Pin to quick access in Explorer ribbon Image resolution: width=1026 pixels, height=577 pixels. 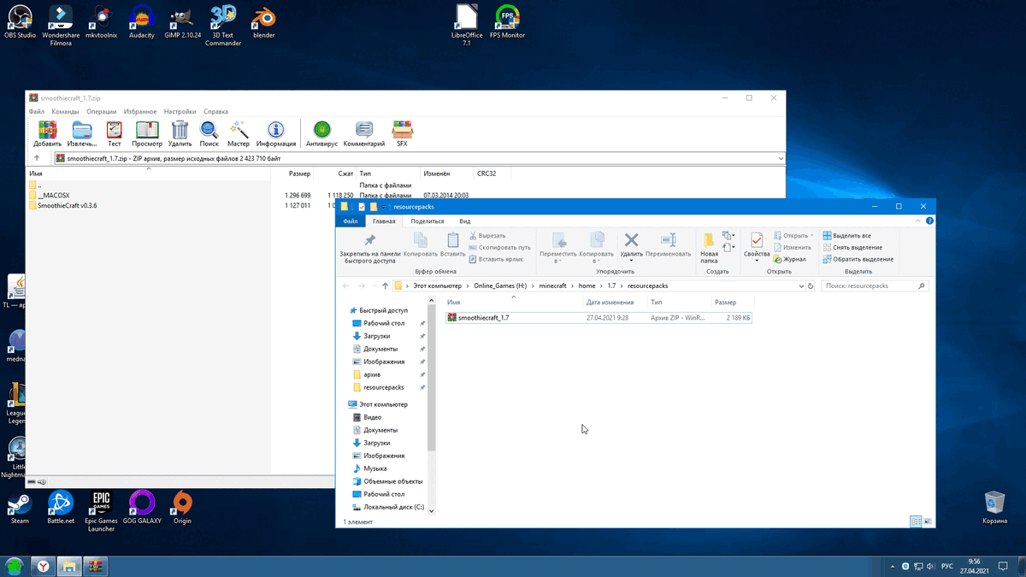pyautogui.click(x=370, y=246)
